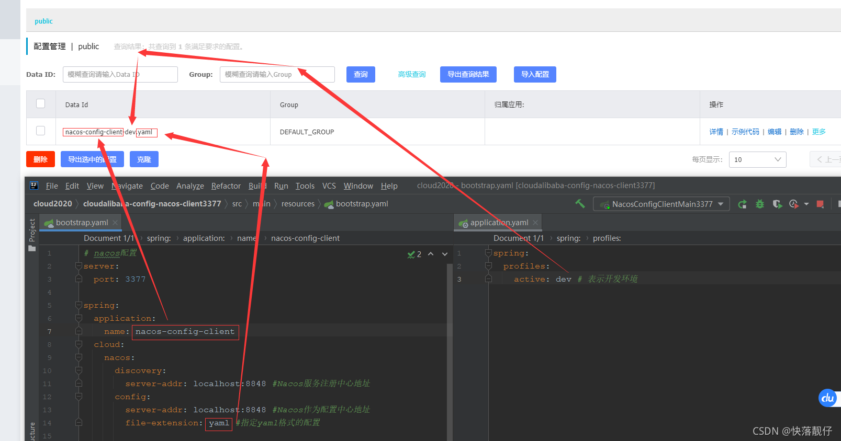Click the 导出选中的配置 button

pos(92,159)
